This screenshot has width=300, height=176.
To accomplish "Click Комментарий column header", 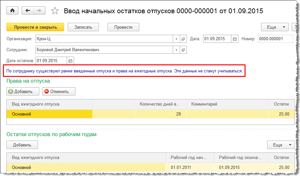I will pos(227,104).
